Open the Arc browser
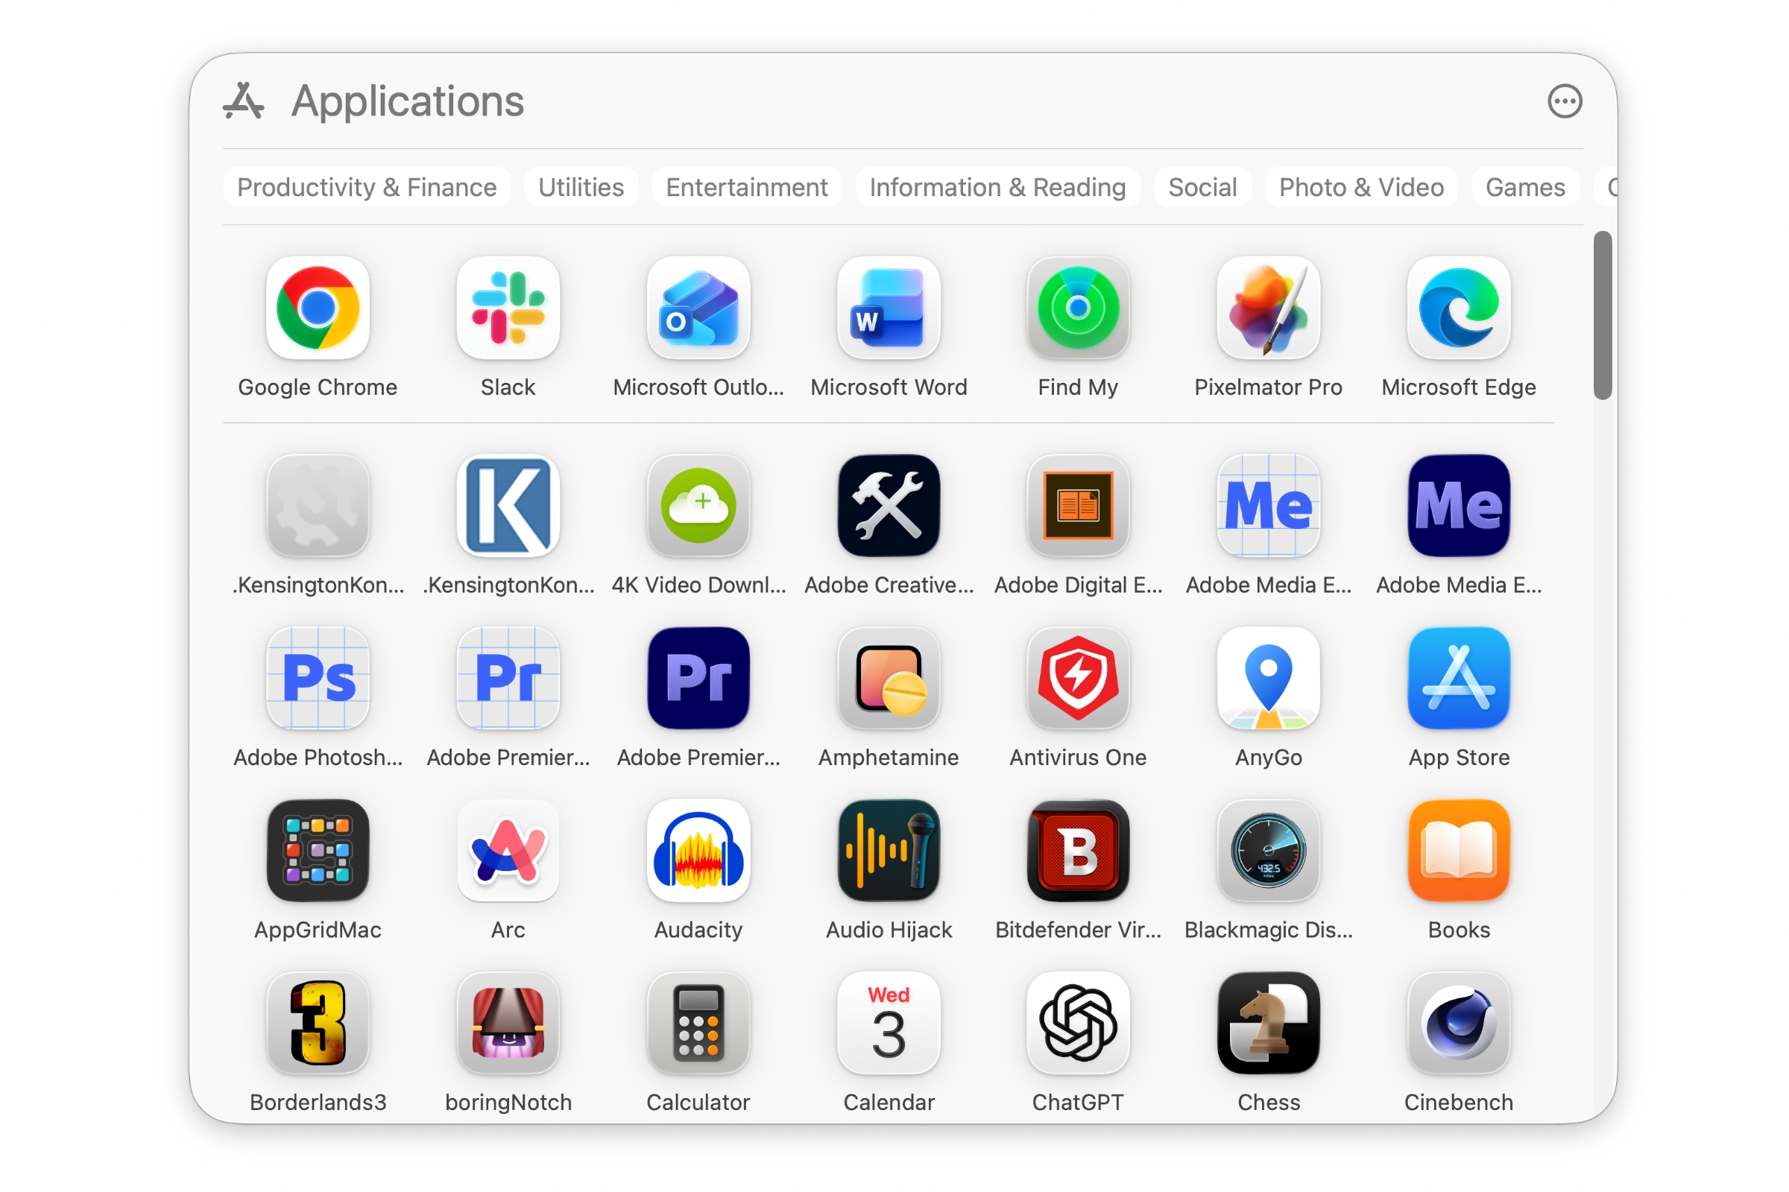The height and width of the screenshot is (1192, 1789). click(x=508, y=851)
